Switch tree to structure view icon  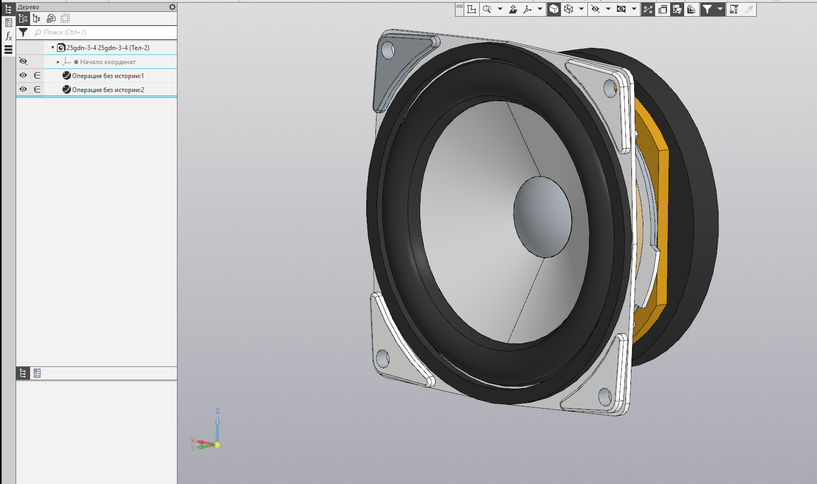[x=37, y=18]
